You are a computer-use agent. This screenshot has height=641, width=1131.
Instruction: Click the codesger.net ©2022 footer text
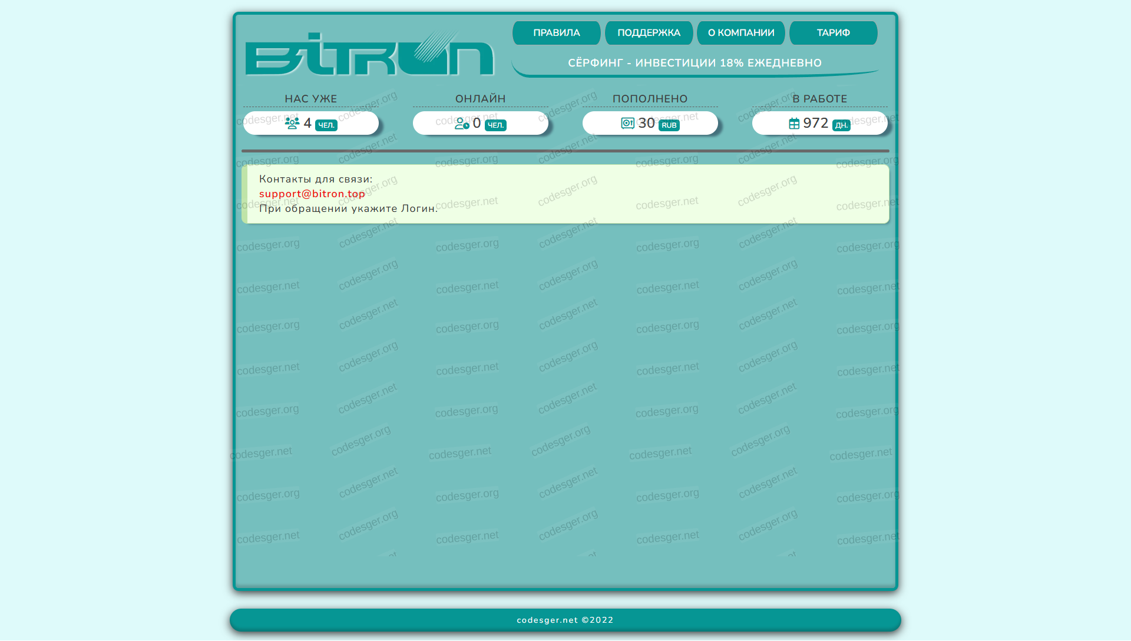[x=565, y=620]
